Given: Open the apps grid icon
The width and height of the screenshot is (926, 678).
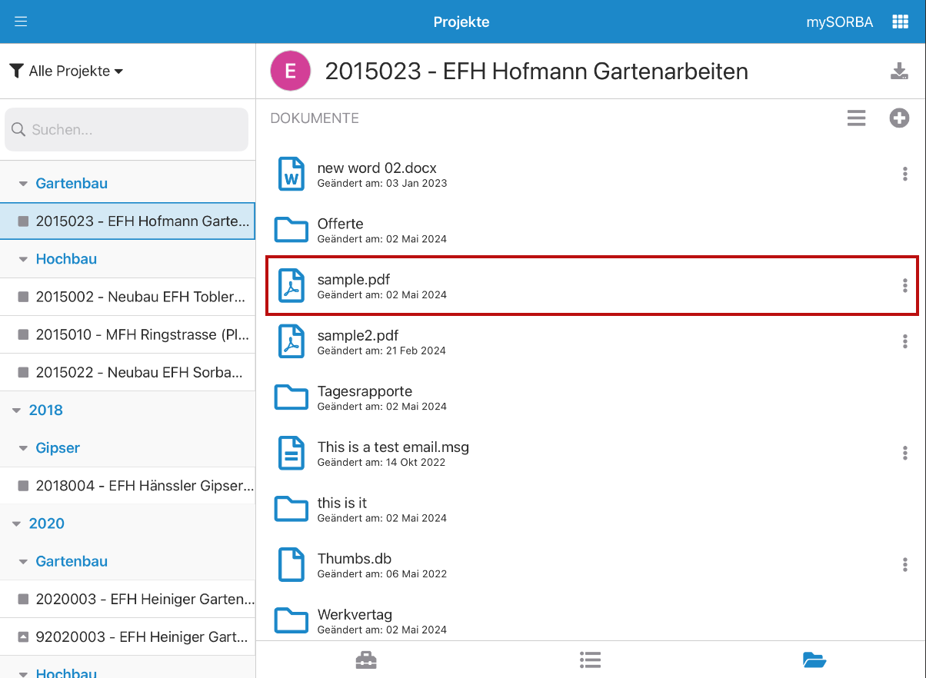Looking at the screenshot, I should 900,22.
